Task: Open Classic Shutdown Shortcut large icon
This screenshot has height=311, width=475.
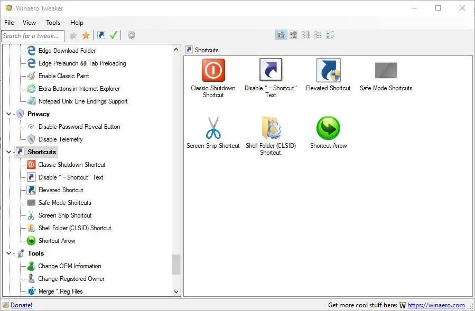Action: click(213, 70)
